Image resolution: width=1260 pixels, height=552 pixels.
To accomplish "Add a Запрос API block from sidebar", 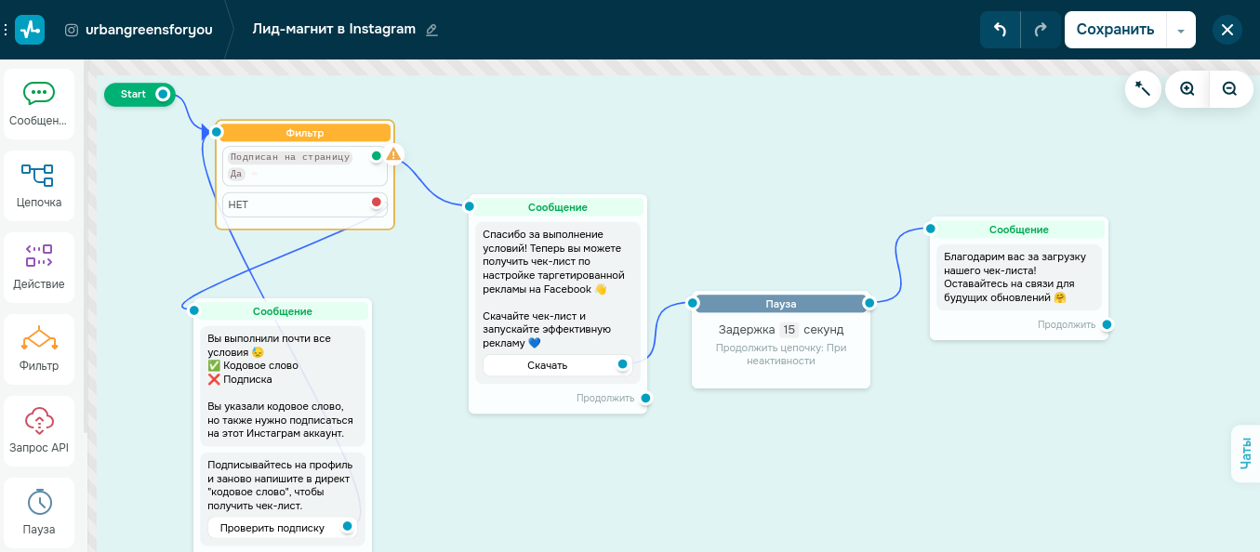I will pyautogui.click(x=39, y=430).
